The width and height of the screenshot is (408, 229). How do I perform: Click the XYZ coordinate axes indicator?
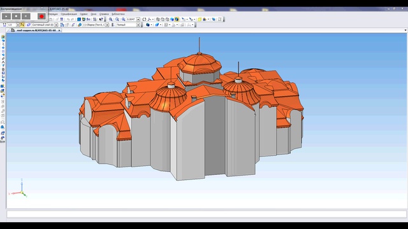(18, 188)
